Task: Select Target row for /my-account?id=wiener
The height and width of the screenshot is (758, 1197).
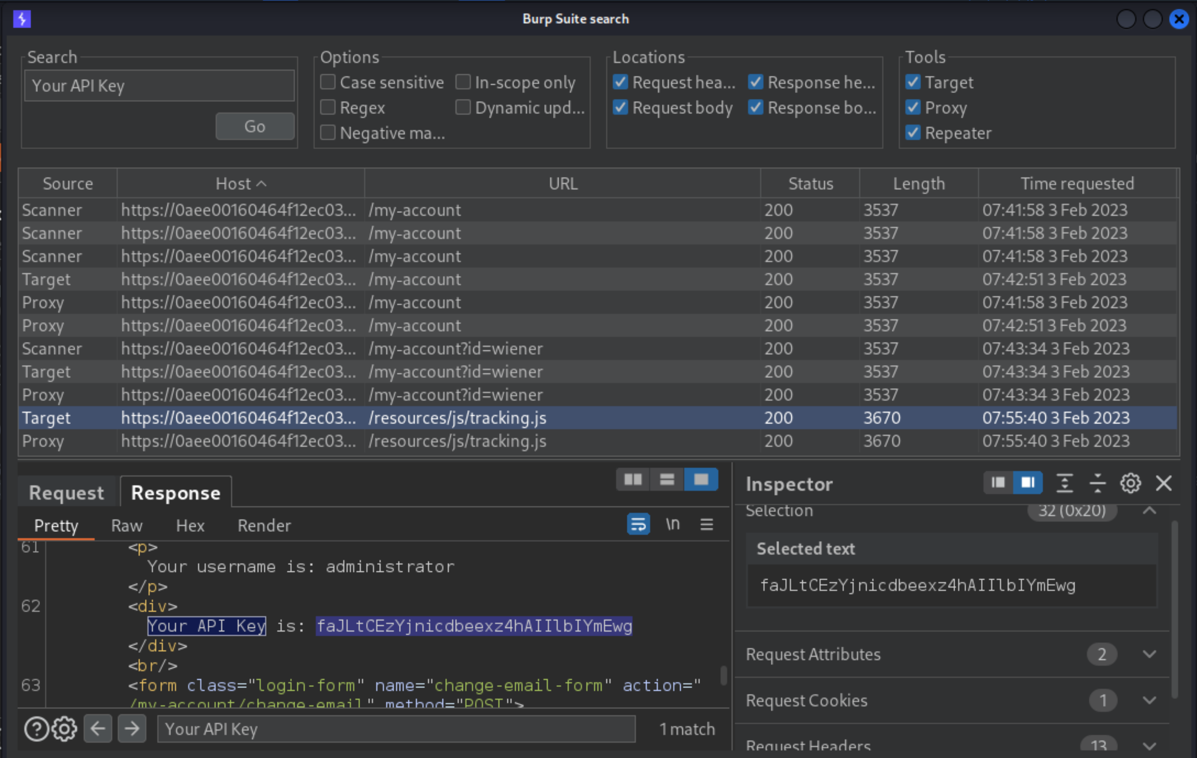Action: pos(598,372)
